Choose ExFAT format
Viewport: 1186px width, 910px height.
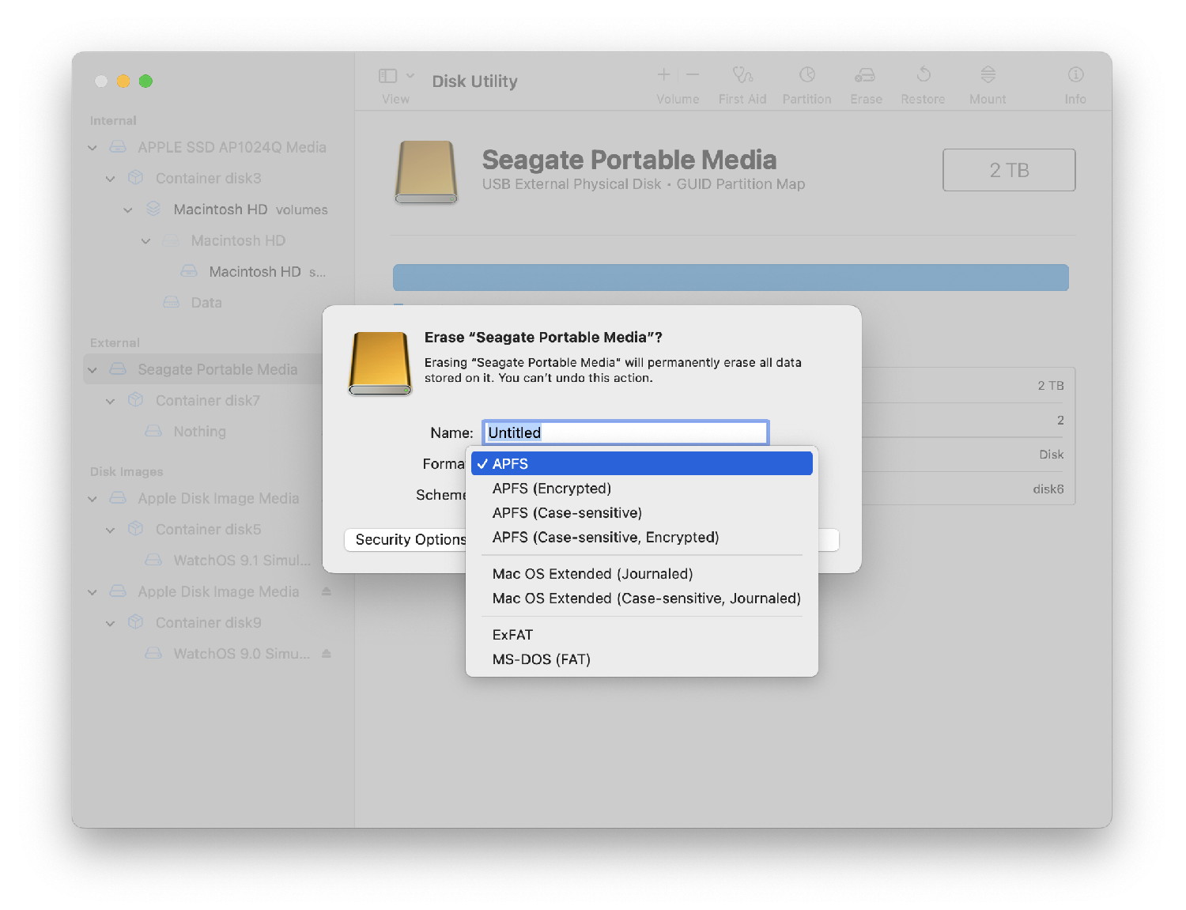click(x=642, y=634)
